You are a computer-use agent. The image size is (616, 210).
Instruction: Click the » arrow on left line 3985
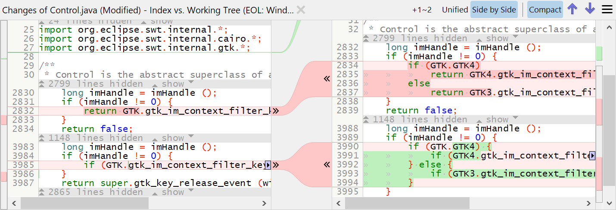(276, 165)
